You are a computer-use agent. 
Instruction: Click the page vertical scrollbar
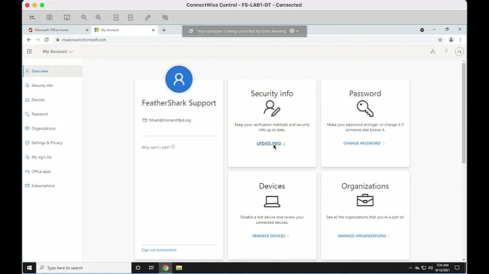coord(464,112)
